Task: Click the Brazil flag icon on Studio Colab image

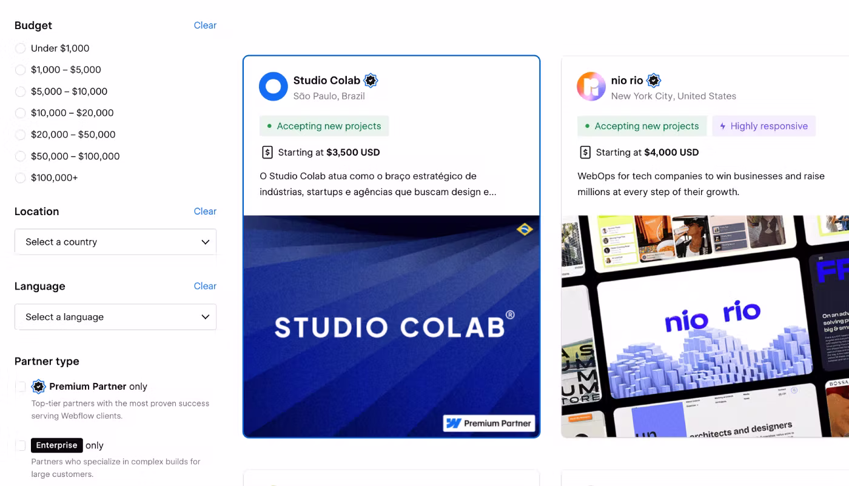Action: (x=525, y=230)
